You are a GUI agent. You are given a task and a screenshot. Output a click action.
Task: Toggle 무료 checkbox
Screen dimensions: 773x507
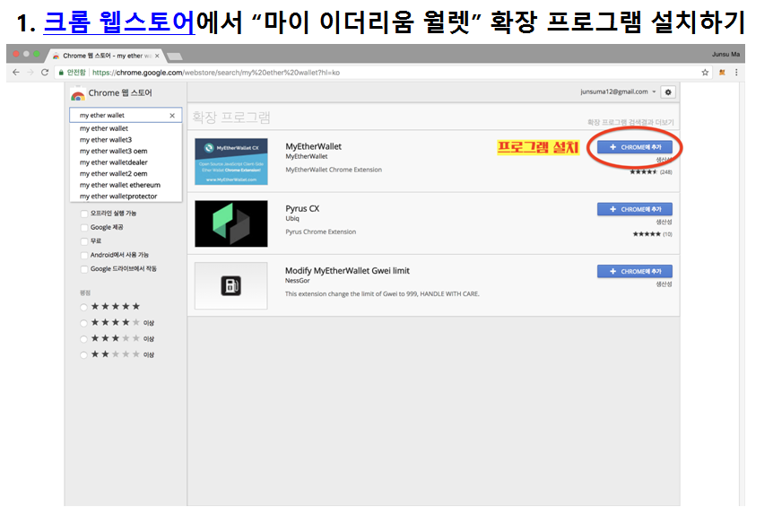point(84,241)
